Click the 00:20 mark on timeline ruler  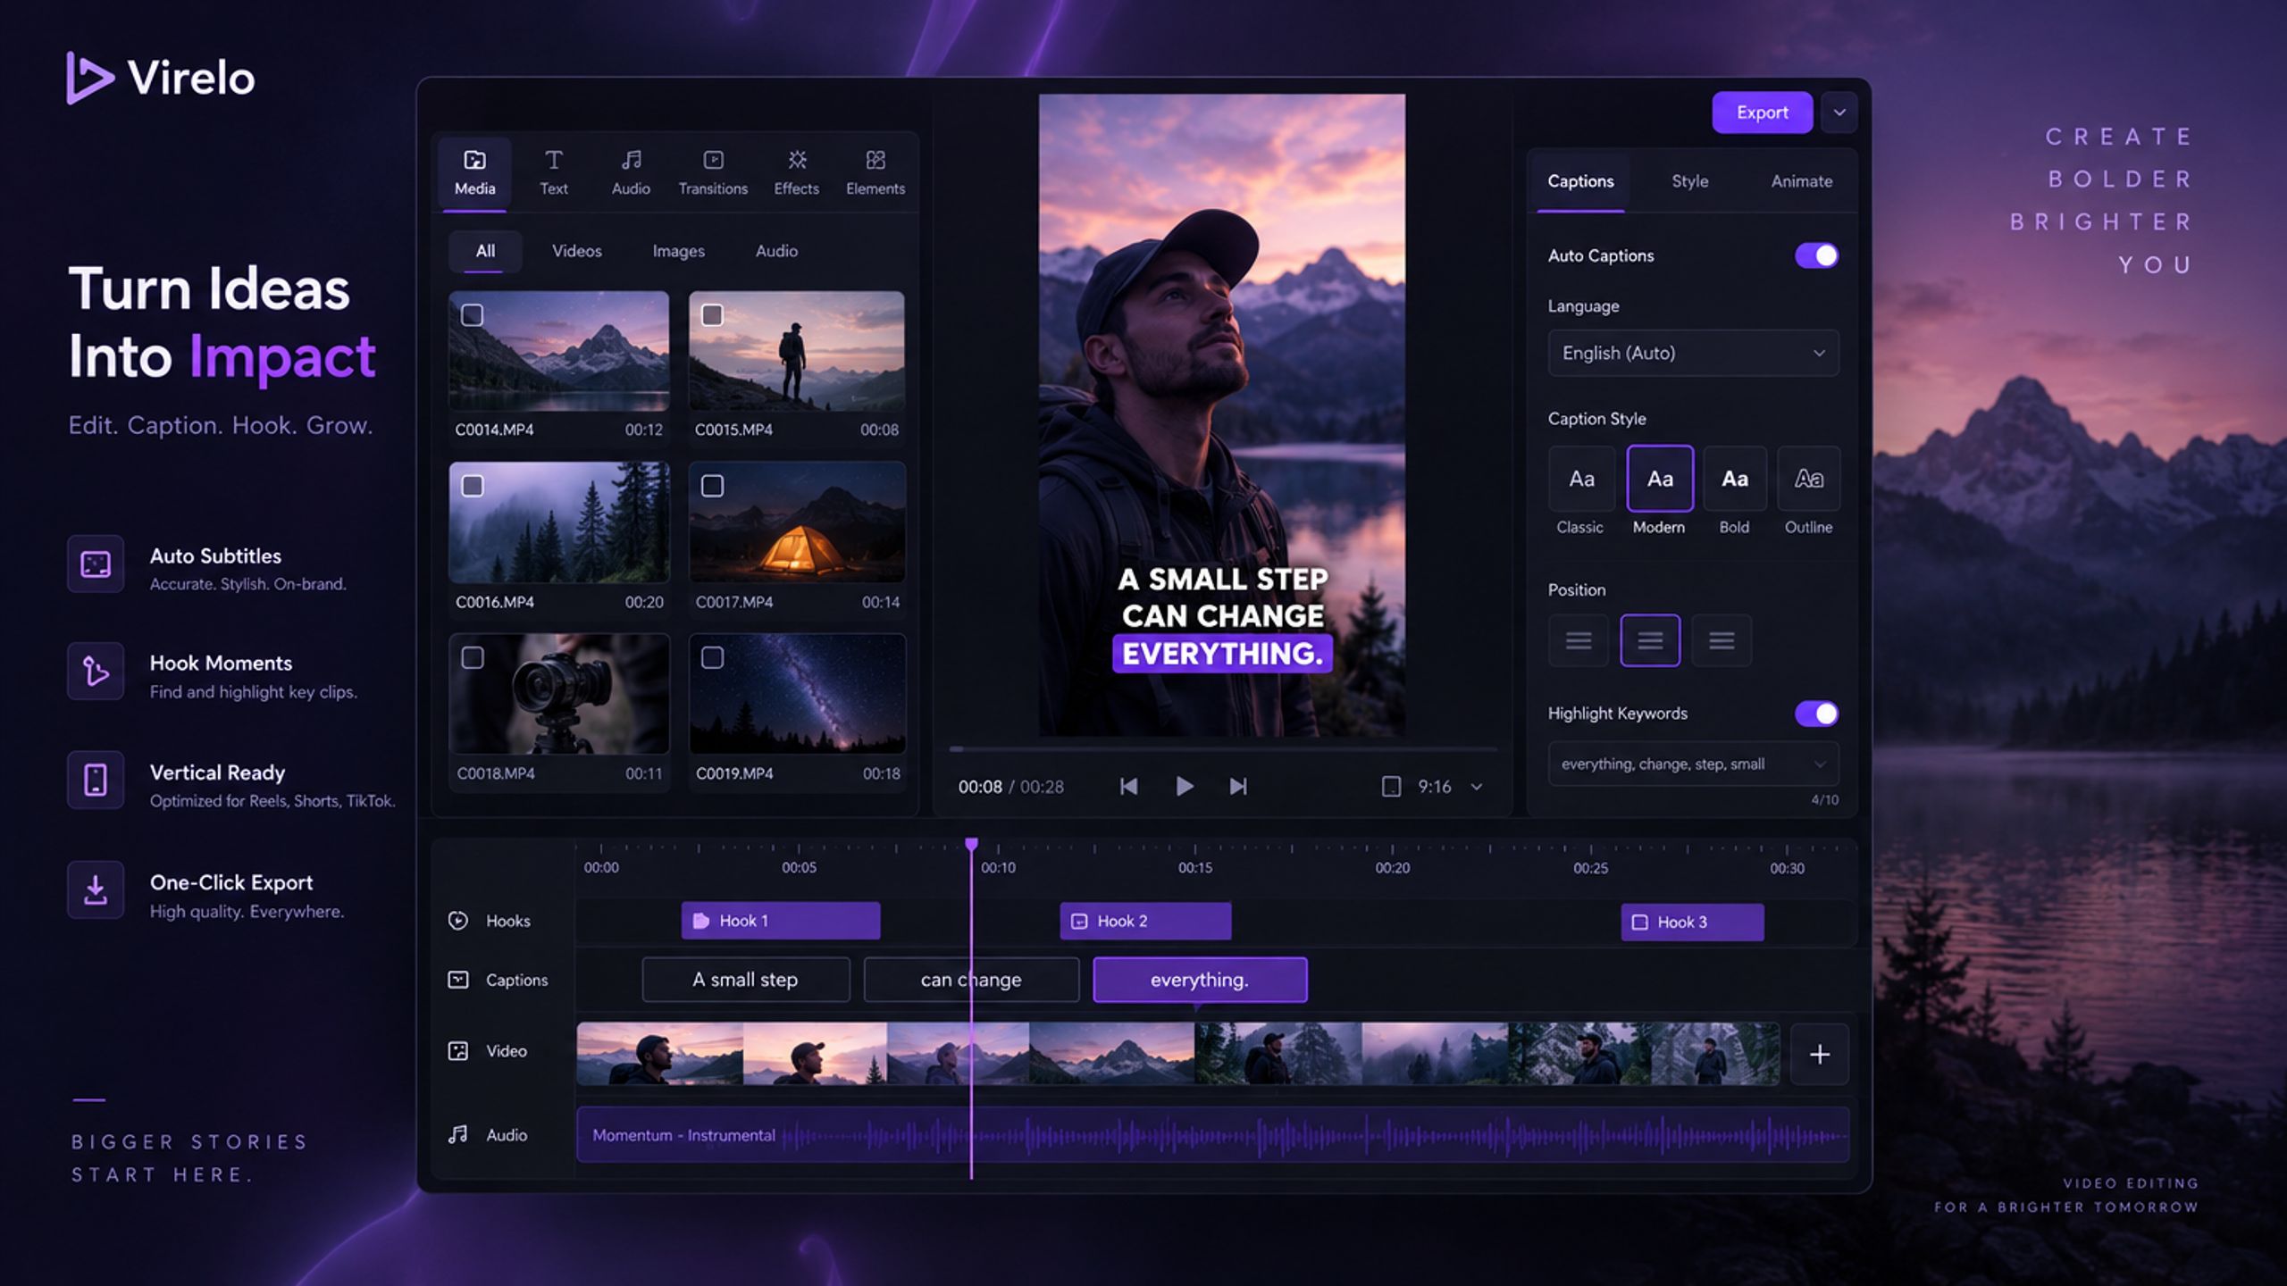click(1392, 867)
